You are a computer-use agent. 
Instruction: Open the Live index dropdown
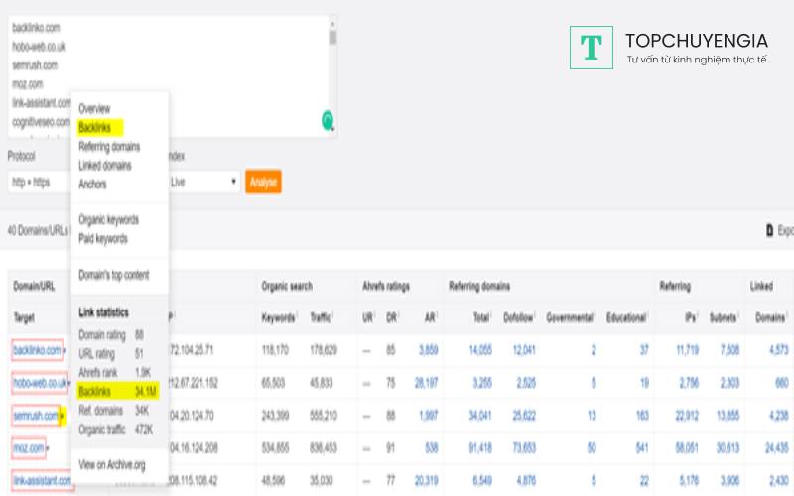coord(203,183)
